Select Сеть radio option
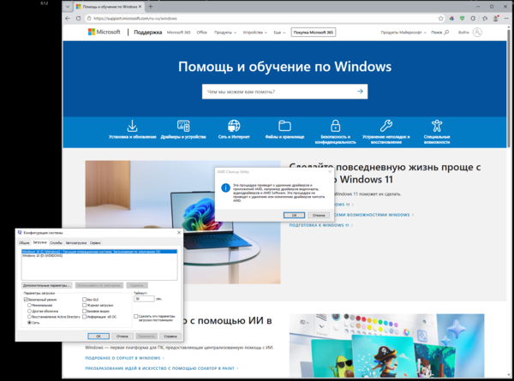 pos(29,323)
